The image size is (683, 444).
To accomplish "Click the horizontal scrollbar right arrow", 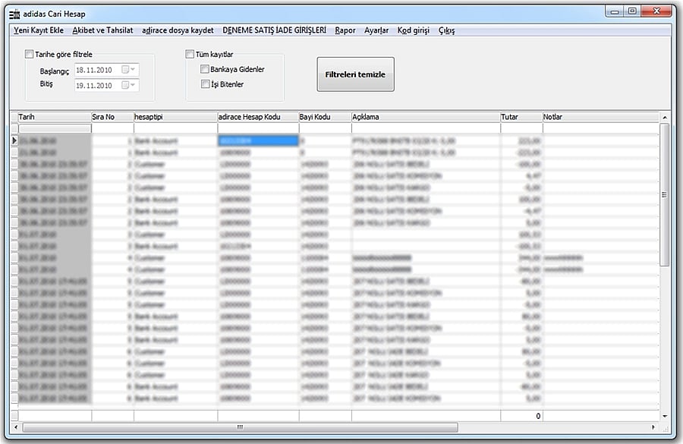I will point(653,427).
